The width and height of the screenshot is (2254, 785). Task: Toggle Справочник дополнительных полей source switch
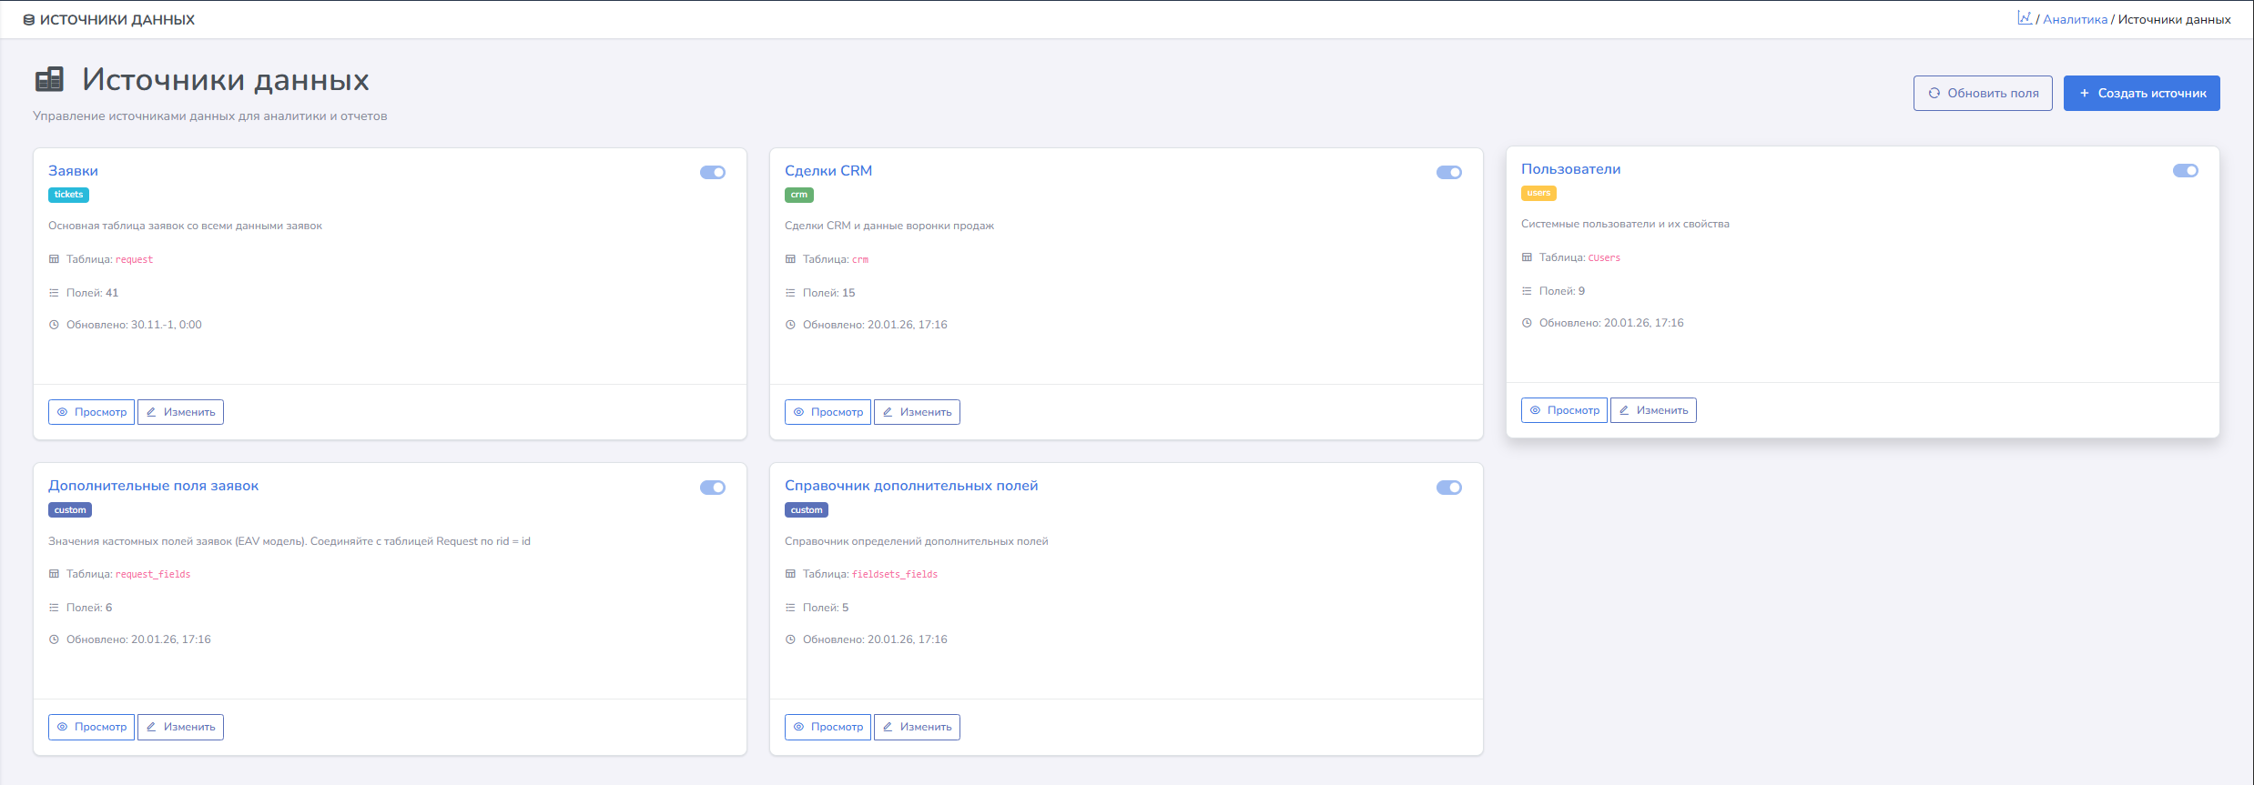[x=1449, y=488]
